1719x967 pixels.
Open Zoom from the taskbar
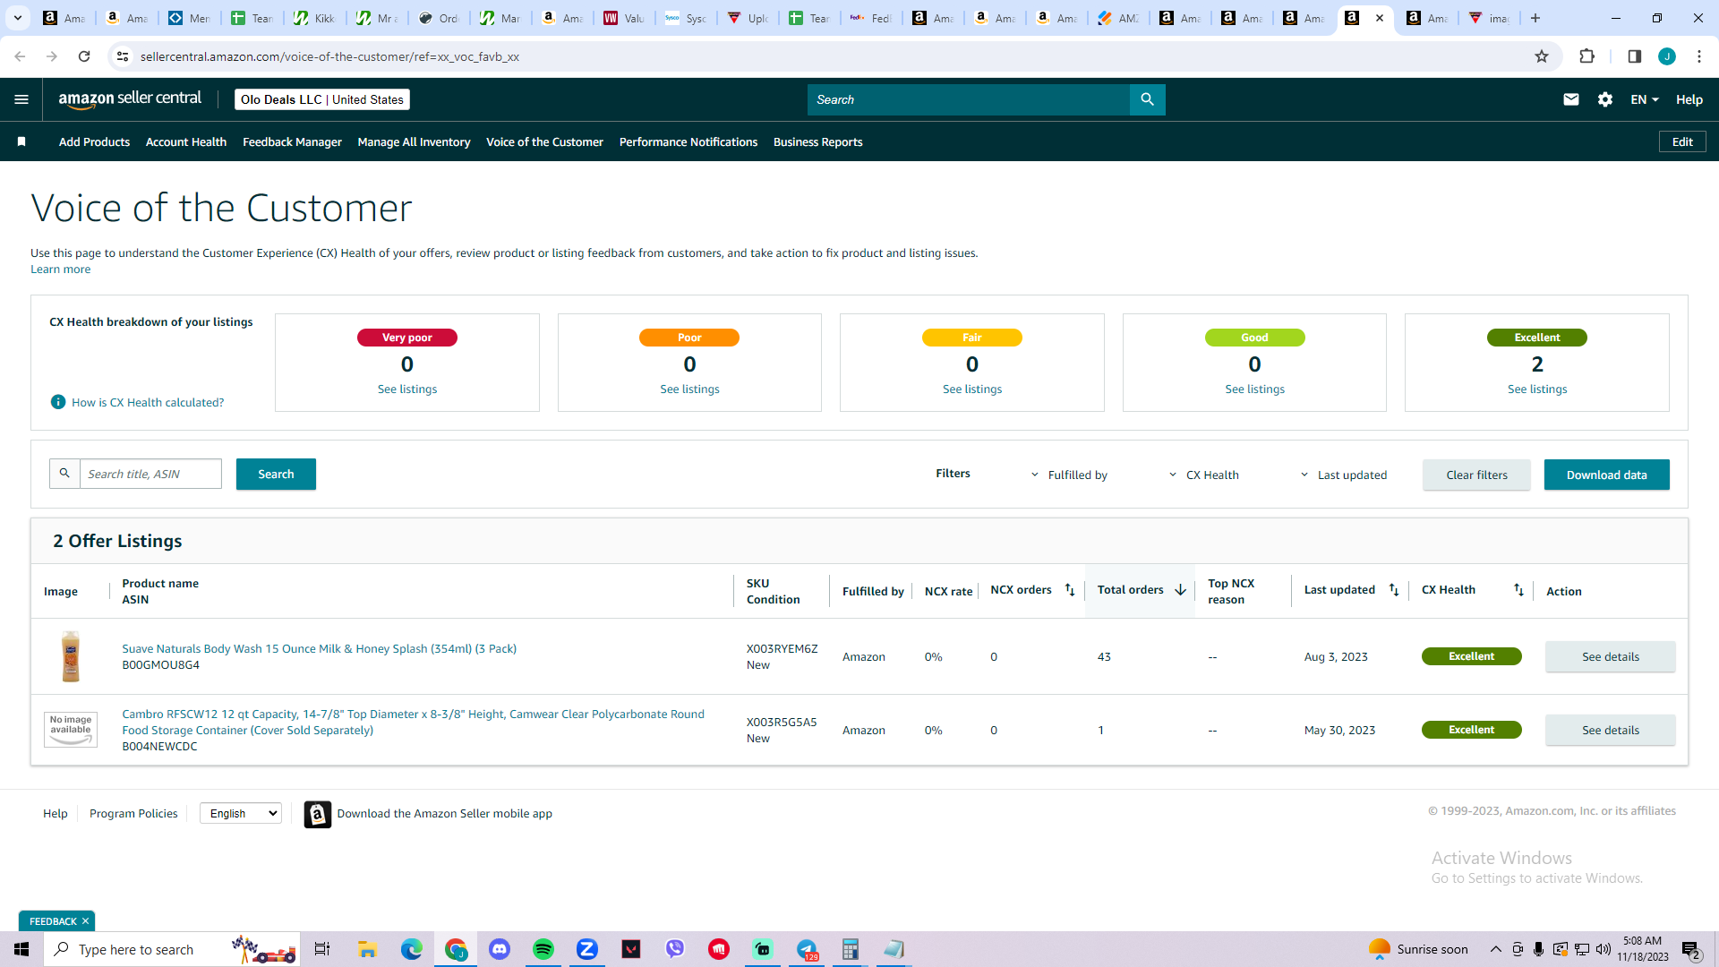pos(587,949)
